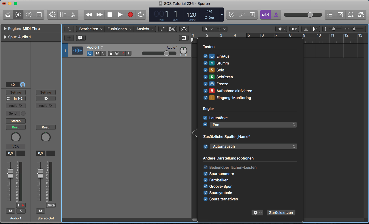Open the Pan control dropdown

click(x=293, y=125)
